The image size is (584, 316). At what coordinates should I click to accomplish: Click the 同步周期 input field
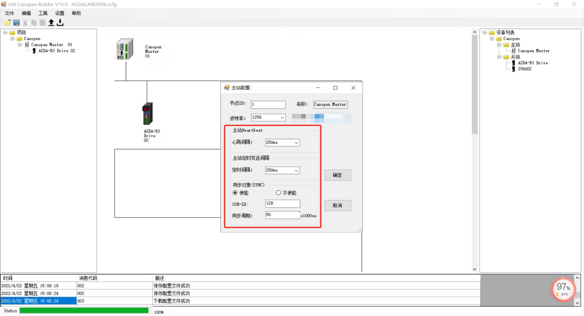pos(282,215)
